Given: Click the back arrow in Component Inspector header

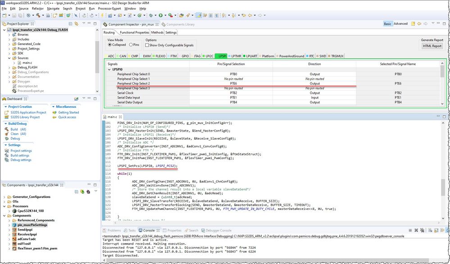Looking at the screenshot, I should (x=419, y=24).
